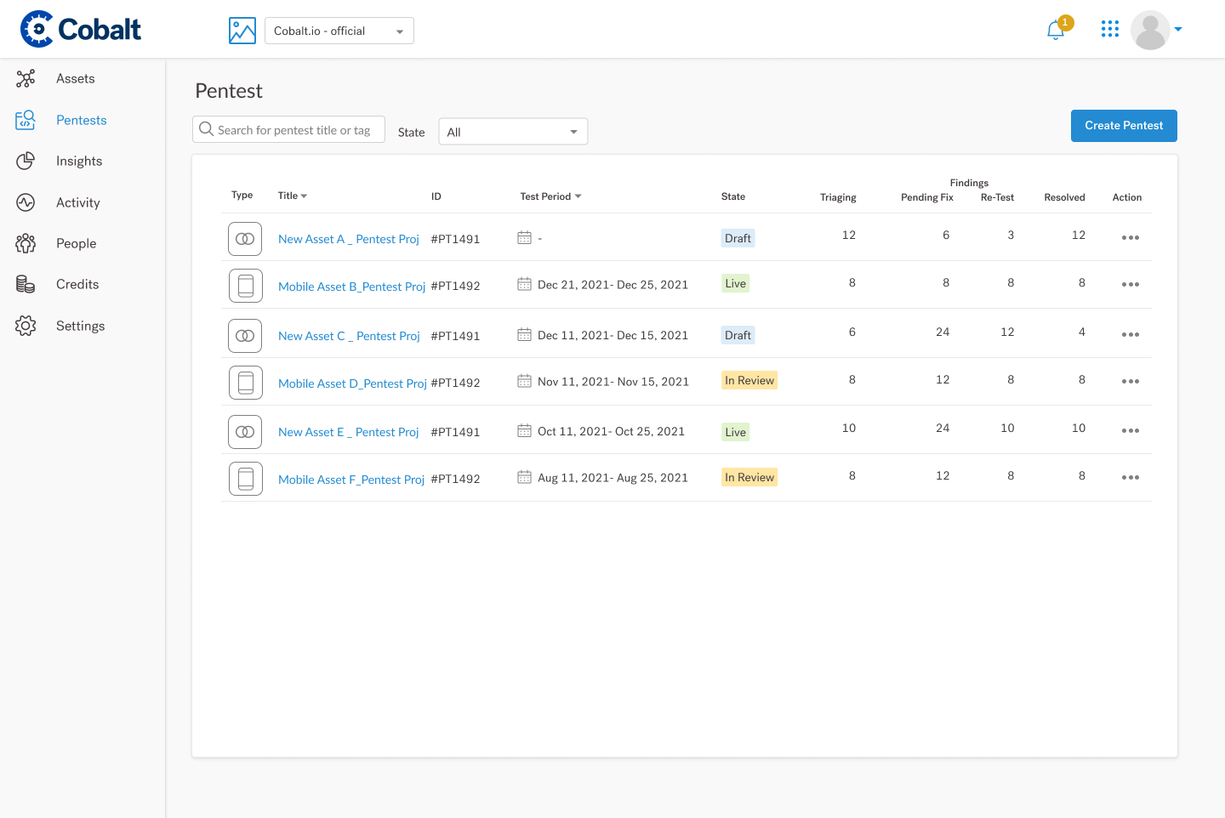The height and width of the screenshot is (818, 1225).
Task: Open the notifications bell with badge
Action: click(1055, 30)
